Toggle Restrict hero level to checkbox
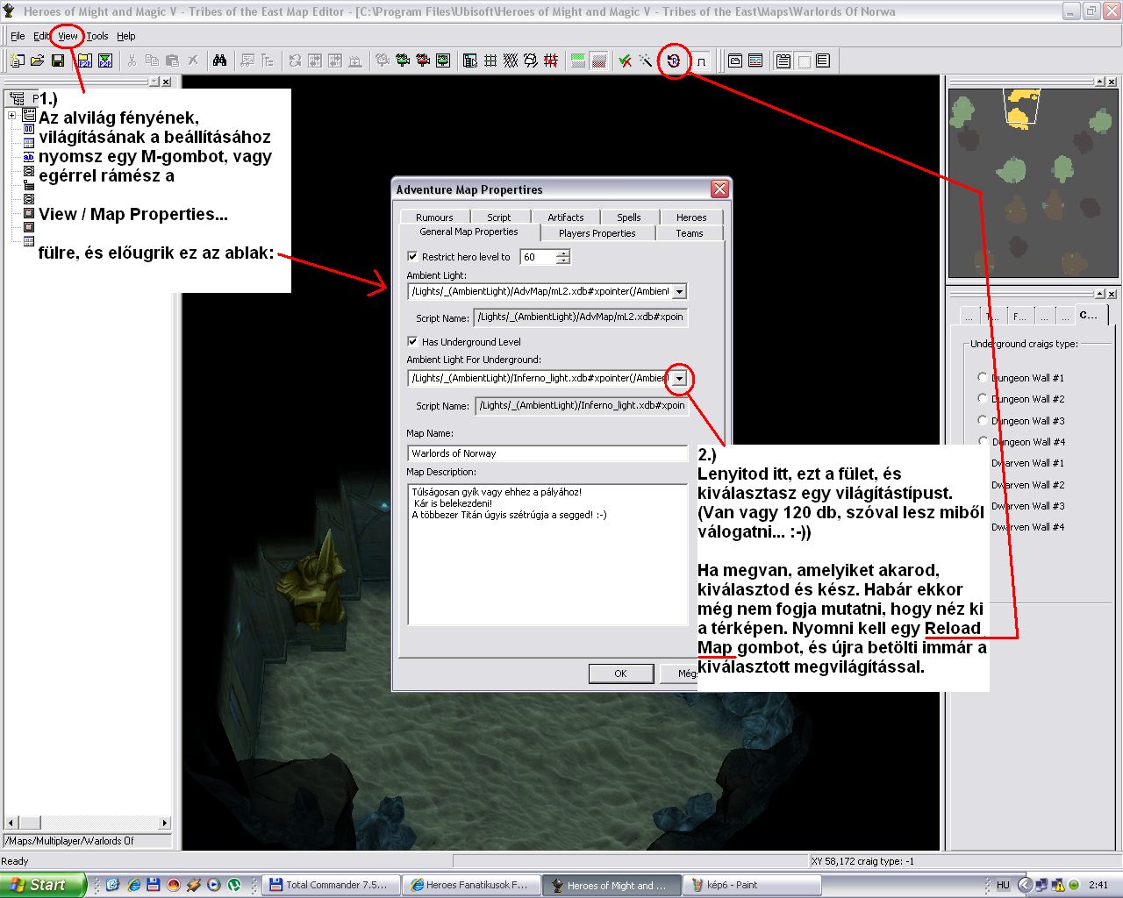The width and height of the screenshot is (1123, 898). point(412,257)
